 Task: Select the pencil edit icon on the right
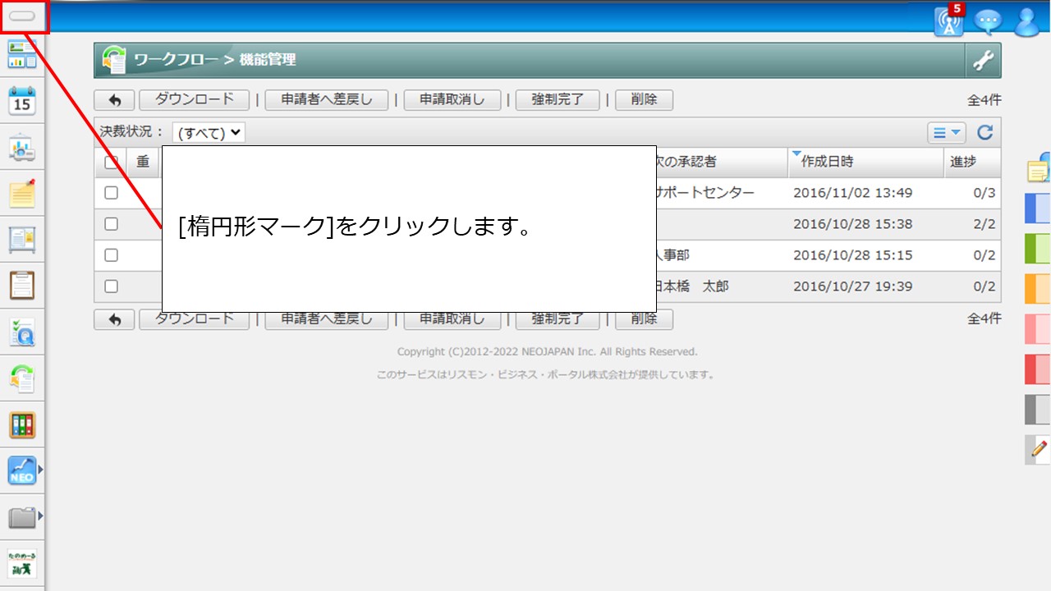tap(1036, 450)
